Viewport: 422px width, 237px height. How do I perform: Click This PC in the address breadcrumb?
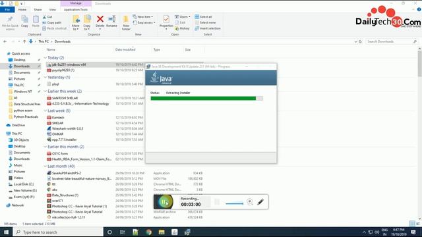[44, 41]
